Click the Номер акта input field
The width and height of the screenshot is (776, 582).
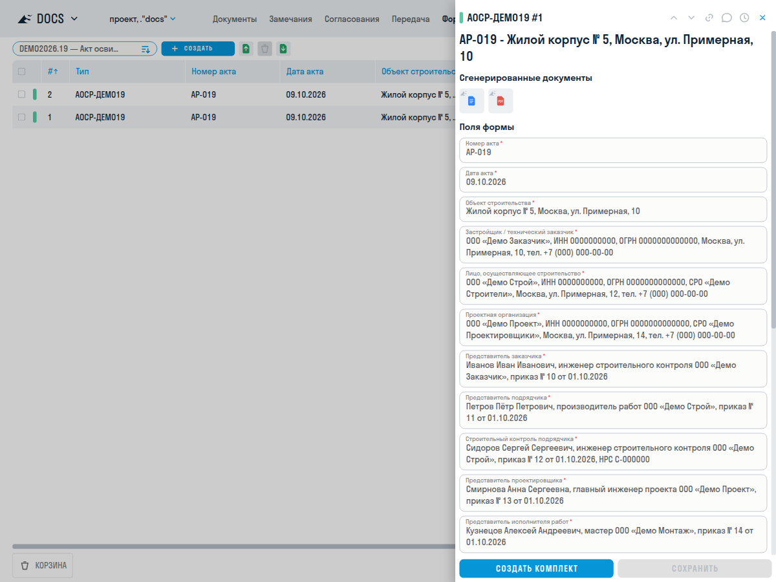coord(613,150)
